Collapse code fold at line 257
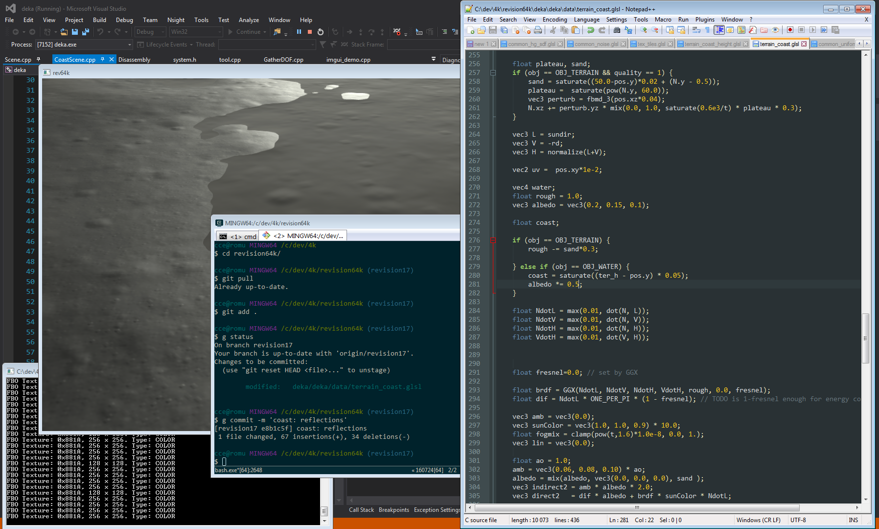 (x=493, y=72)
